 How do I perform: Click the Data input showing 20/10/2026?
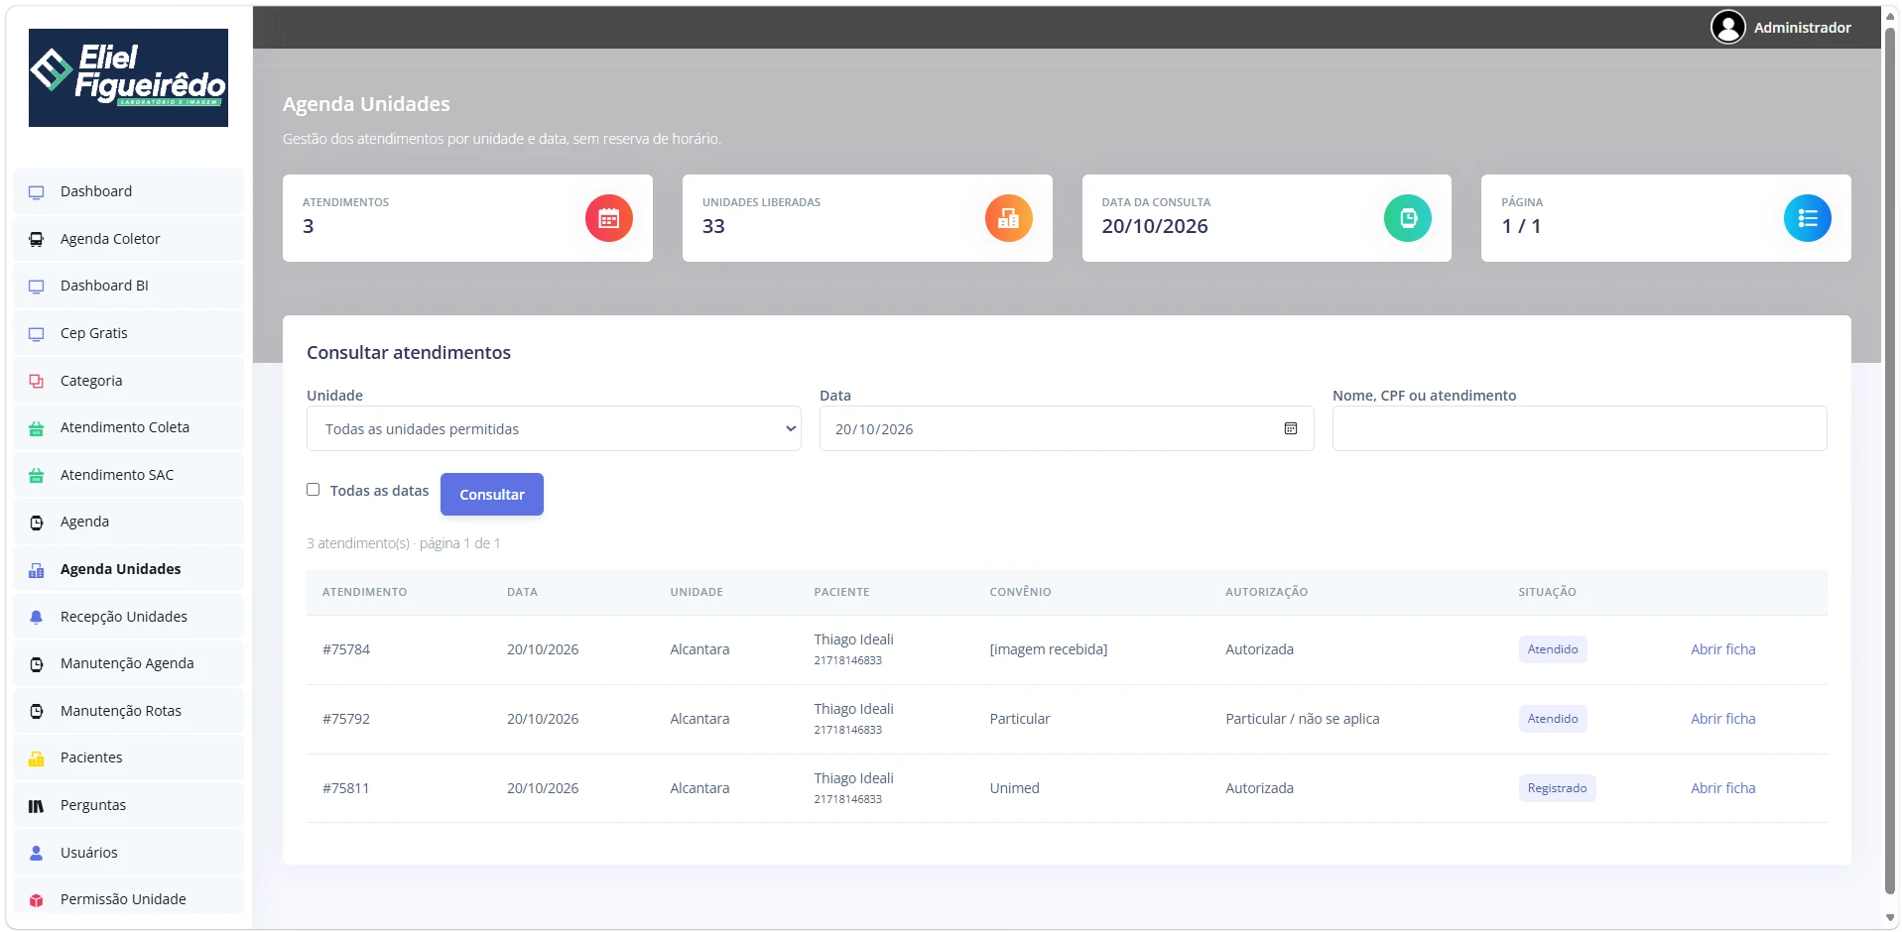(x=1067, y=428)
